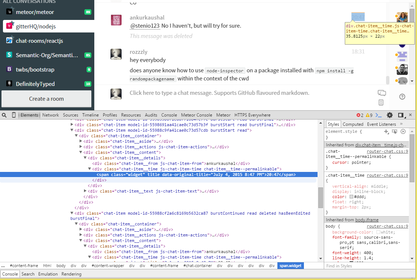This screenshot has width=417, height=280.
Task: Select the Rendering drawer tab
Action: tap(71, 274)
